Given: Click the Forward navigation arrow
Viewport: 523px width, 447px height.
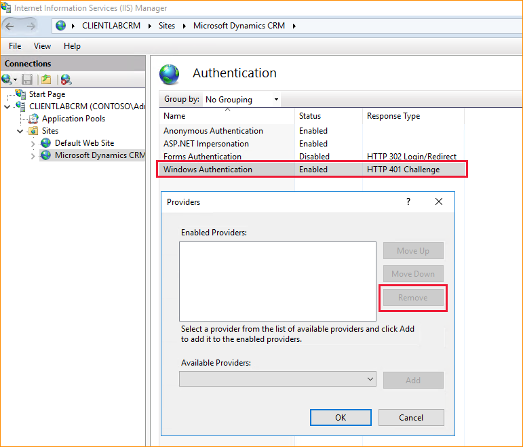Looking at the screenshot, I should pos(31,26).
